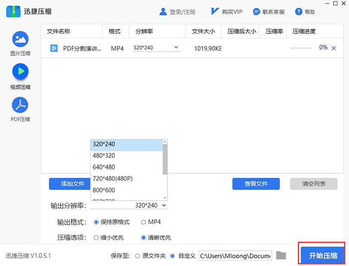
Task: Click the MP4 format cell in file row
Action: 117,48
